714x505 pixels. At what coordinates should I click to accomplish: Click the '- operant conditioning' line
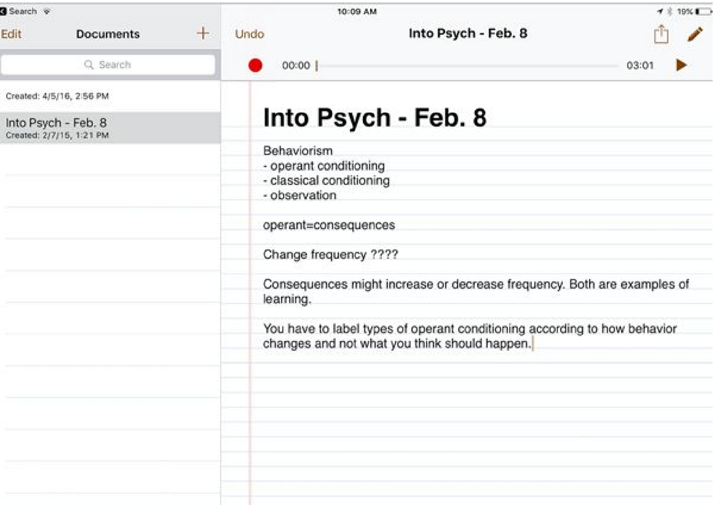(324, 166)
